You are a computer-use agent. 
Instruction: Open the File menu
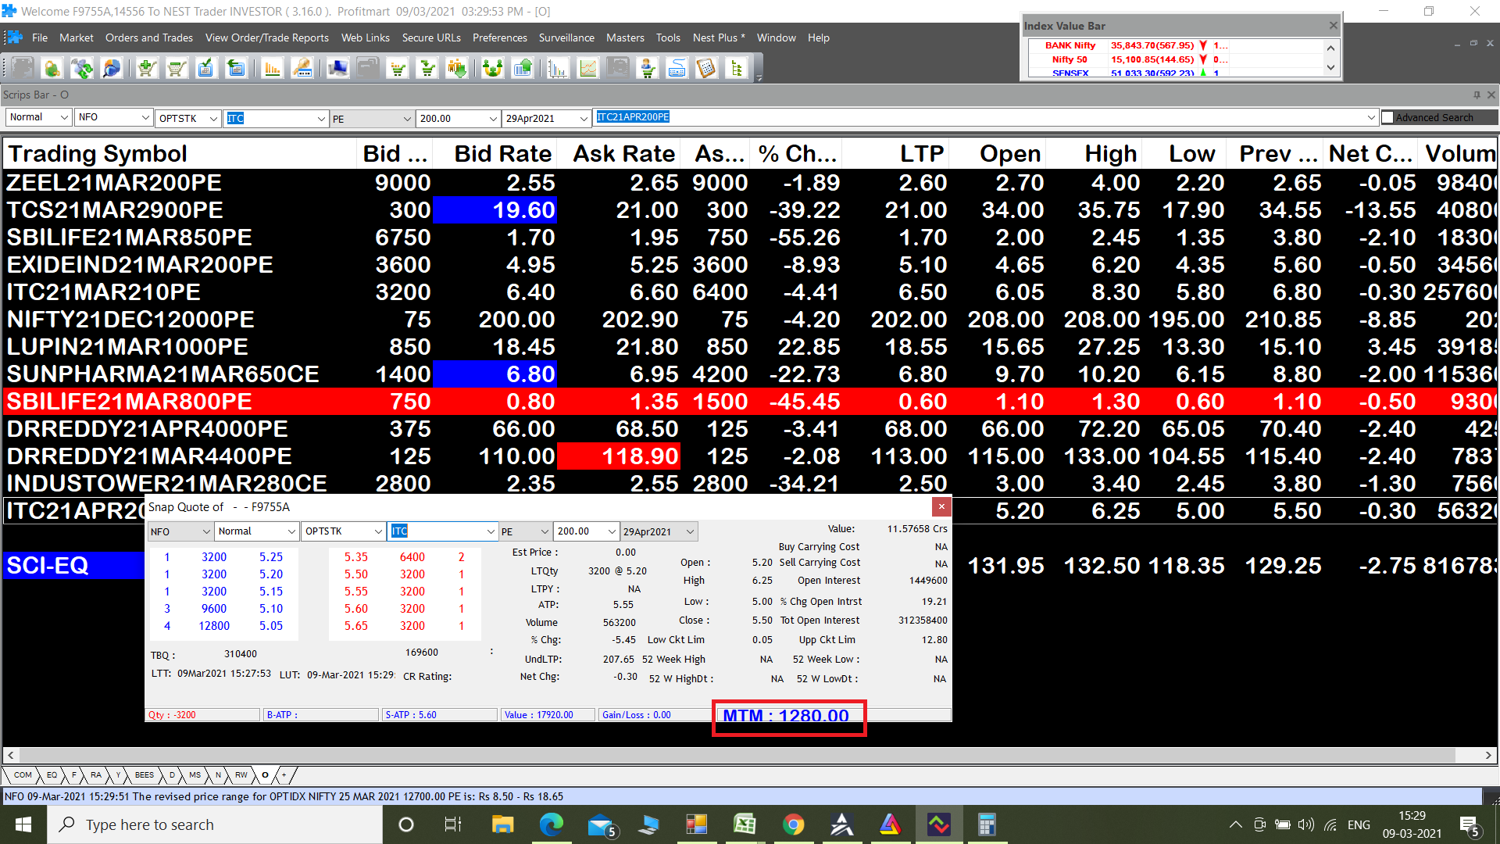click(x=40, y=38)
